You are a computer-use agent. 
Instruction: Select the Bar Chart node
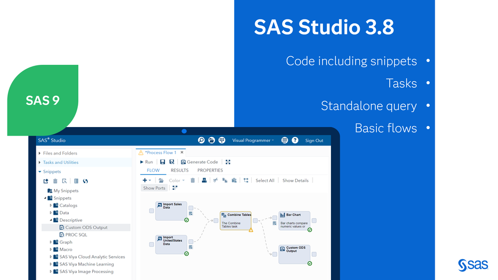pyautogui.click(x=295, y=221)
